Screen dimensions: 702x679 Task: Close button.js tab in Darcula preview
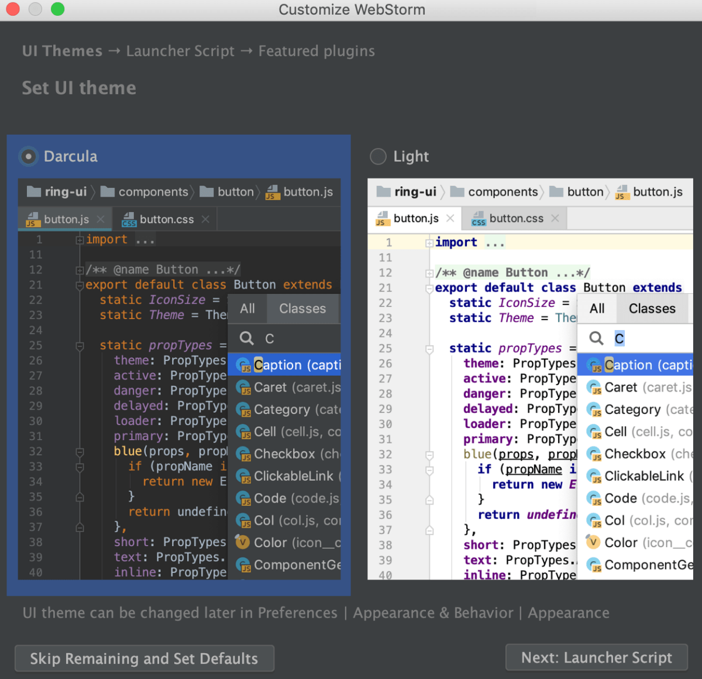[101, 219]
